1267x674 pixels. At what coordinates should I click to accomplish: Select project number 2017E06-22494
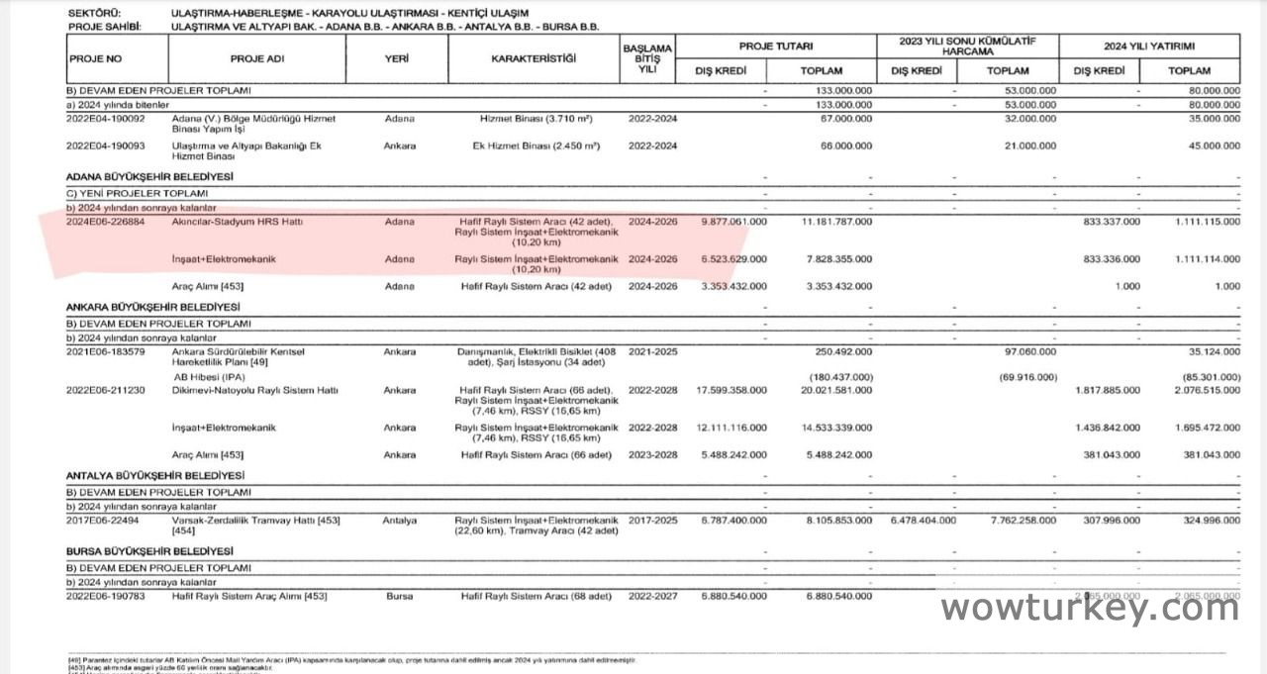click(102, 520)
